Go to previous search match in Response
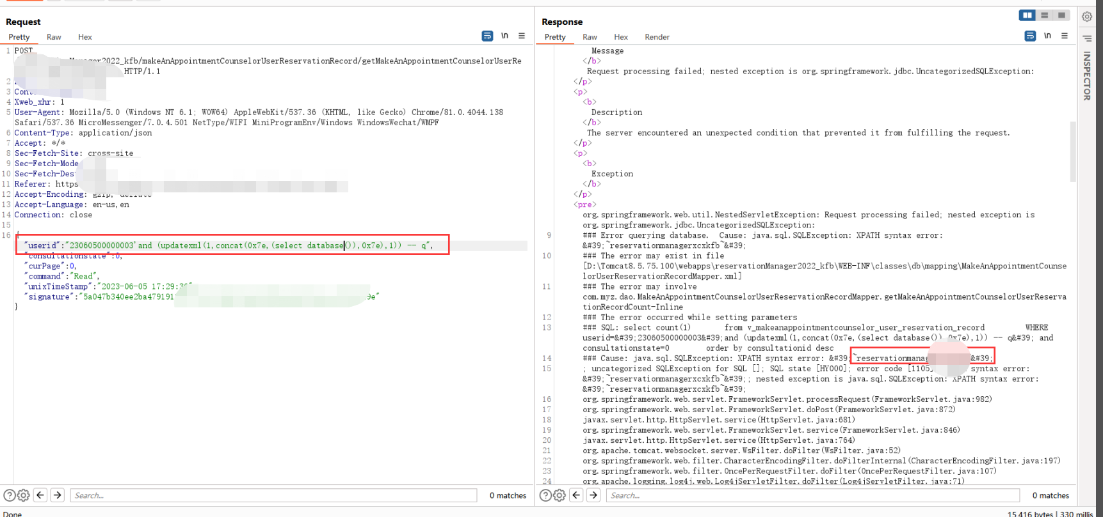1103x517 pixels. click(576, 495)
